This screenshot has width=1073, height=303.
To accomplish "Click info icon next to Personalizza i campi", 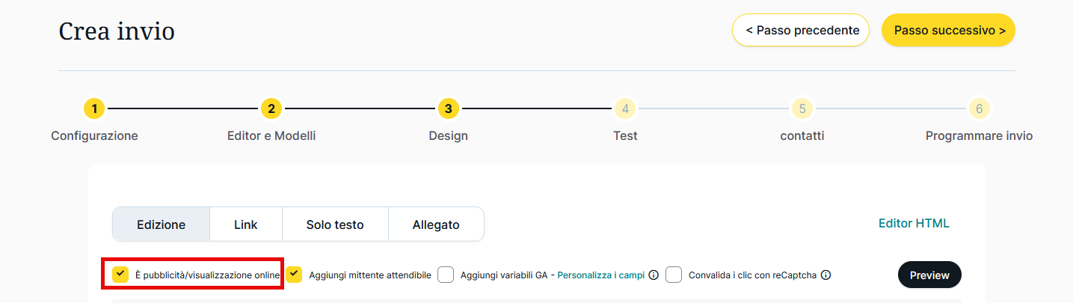I will 654,275.
